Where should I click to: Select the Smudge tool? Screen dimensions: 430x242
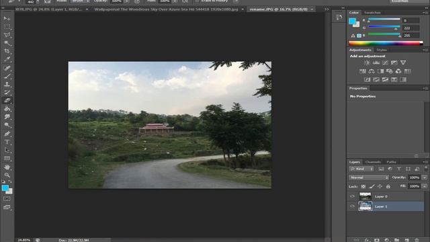pyautogui.click(x=7, y=117)
